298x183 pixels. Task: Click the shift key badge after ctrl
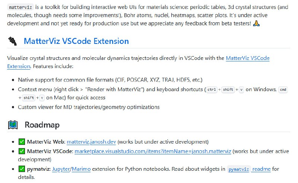click(228, 90)
